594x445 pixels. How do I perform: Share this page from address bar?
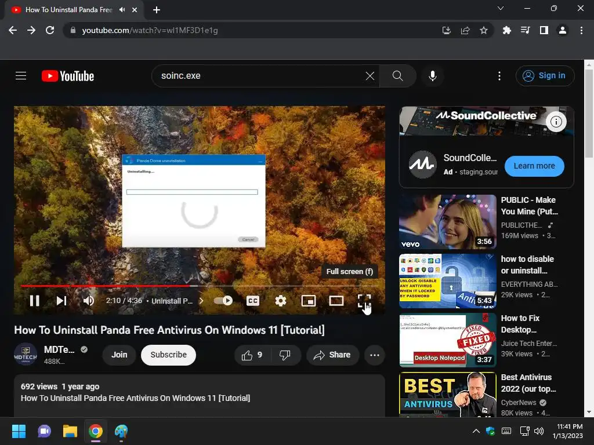(465, 30)
